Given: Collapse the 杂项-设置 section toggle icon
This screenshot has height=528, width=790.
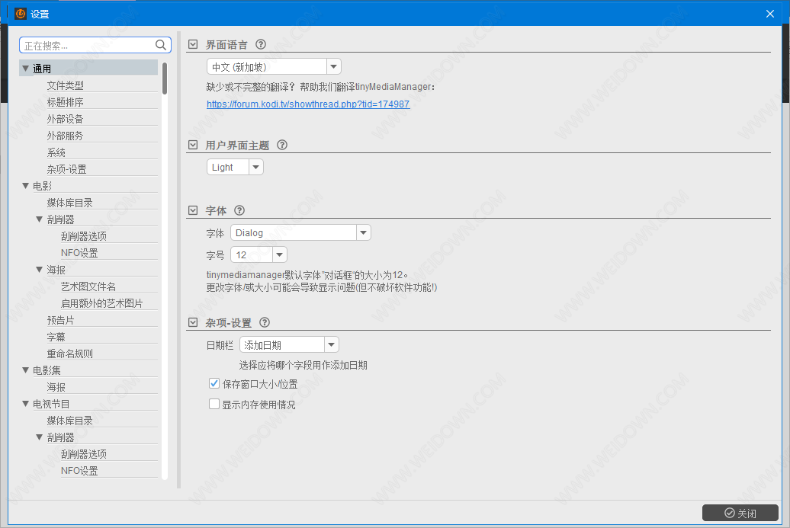Looking at the screenshot, I should 193,322.
